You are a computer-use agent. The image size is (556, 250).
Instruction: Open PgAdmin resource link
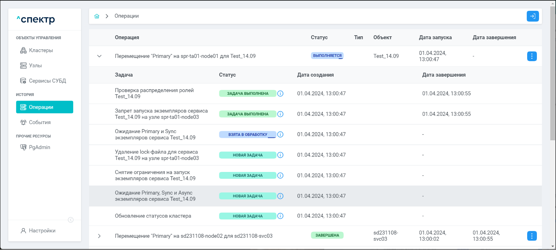(39, 147)
